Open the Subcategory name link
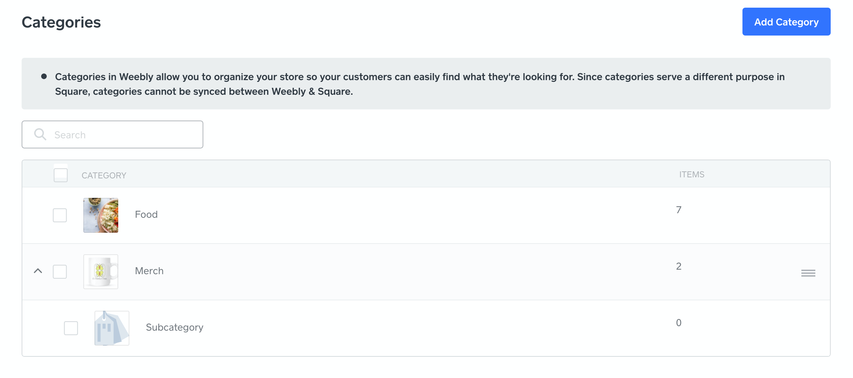853x378 pixels. pyautogui.click(x=174, y=327)
